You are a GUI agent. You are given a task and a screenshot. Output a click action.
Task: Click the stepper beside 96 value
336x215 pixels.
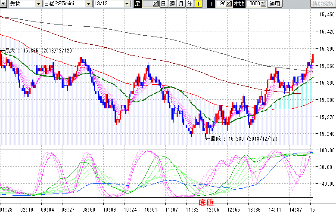(x=229, y=4)
